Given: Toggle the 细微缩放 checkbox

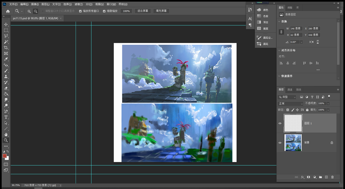Looking at the screenshot, I should pyautogui.click(x=104, y=11).
